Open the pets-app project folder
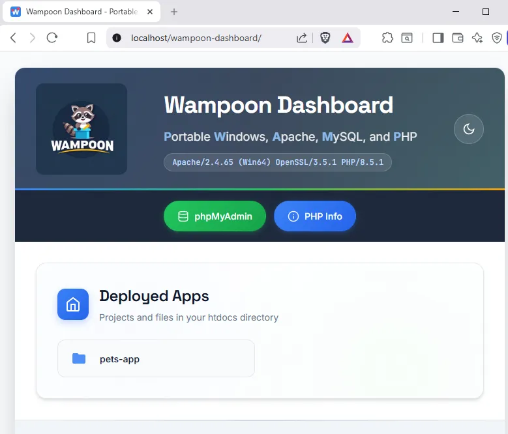Viewport: 508px width, 434px height. 156,358
